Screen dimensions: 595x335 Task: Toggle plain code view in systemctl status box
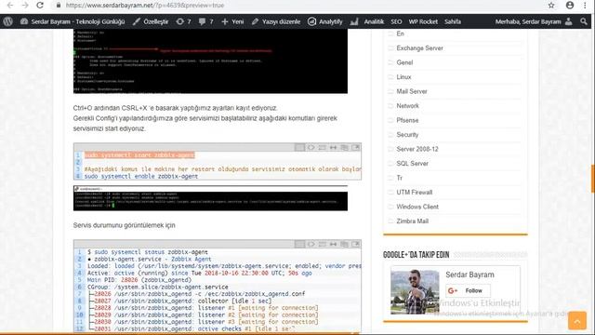click(x=311, y=244)
